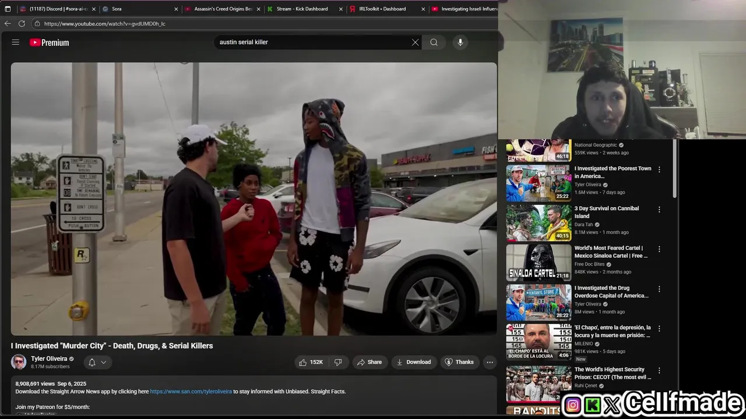The width and height of the screenshot is (746, 419).
Task: Open 'I Investigated the Poorest Town' thumbnail
Action: [x=539, y=183]
